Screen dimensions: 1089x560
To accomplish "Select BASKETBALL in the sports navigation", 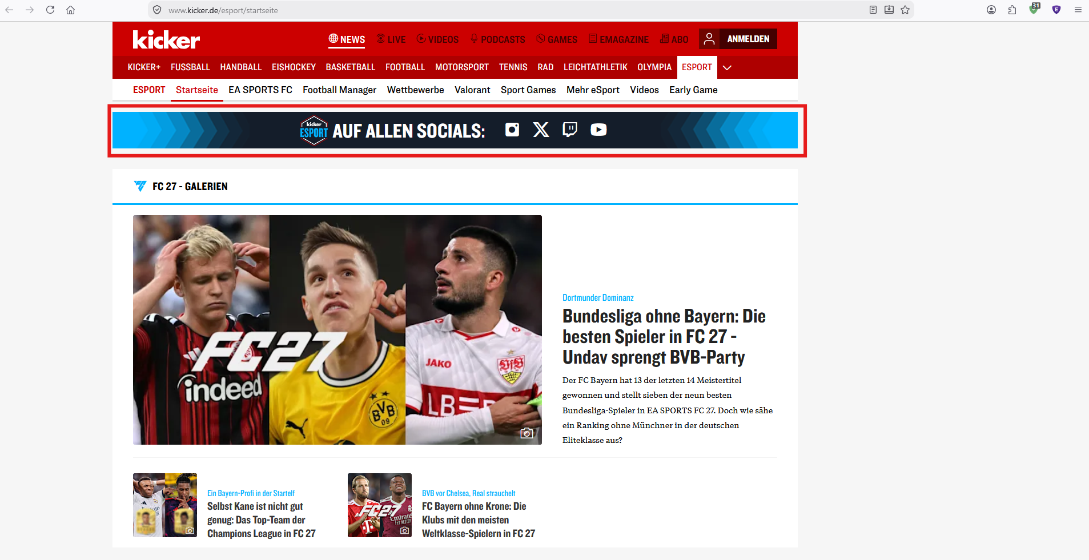I will click(351, 67).
